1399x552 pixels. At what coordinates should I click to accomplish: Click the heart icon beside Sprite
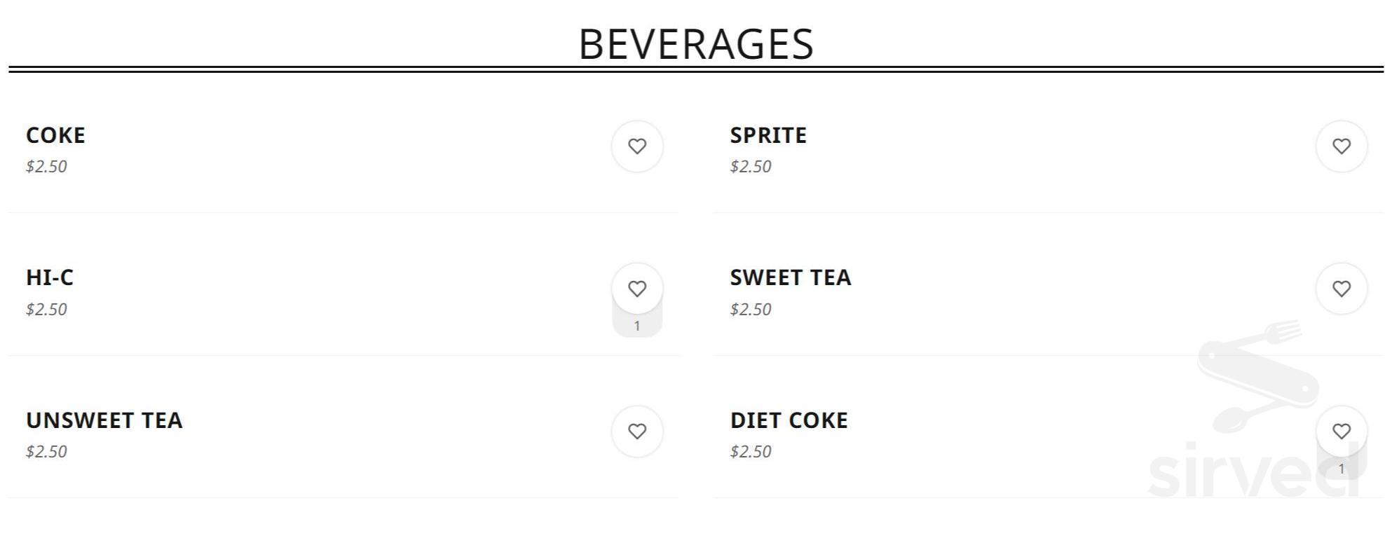[x=1341, y=146]
